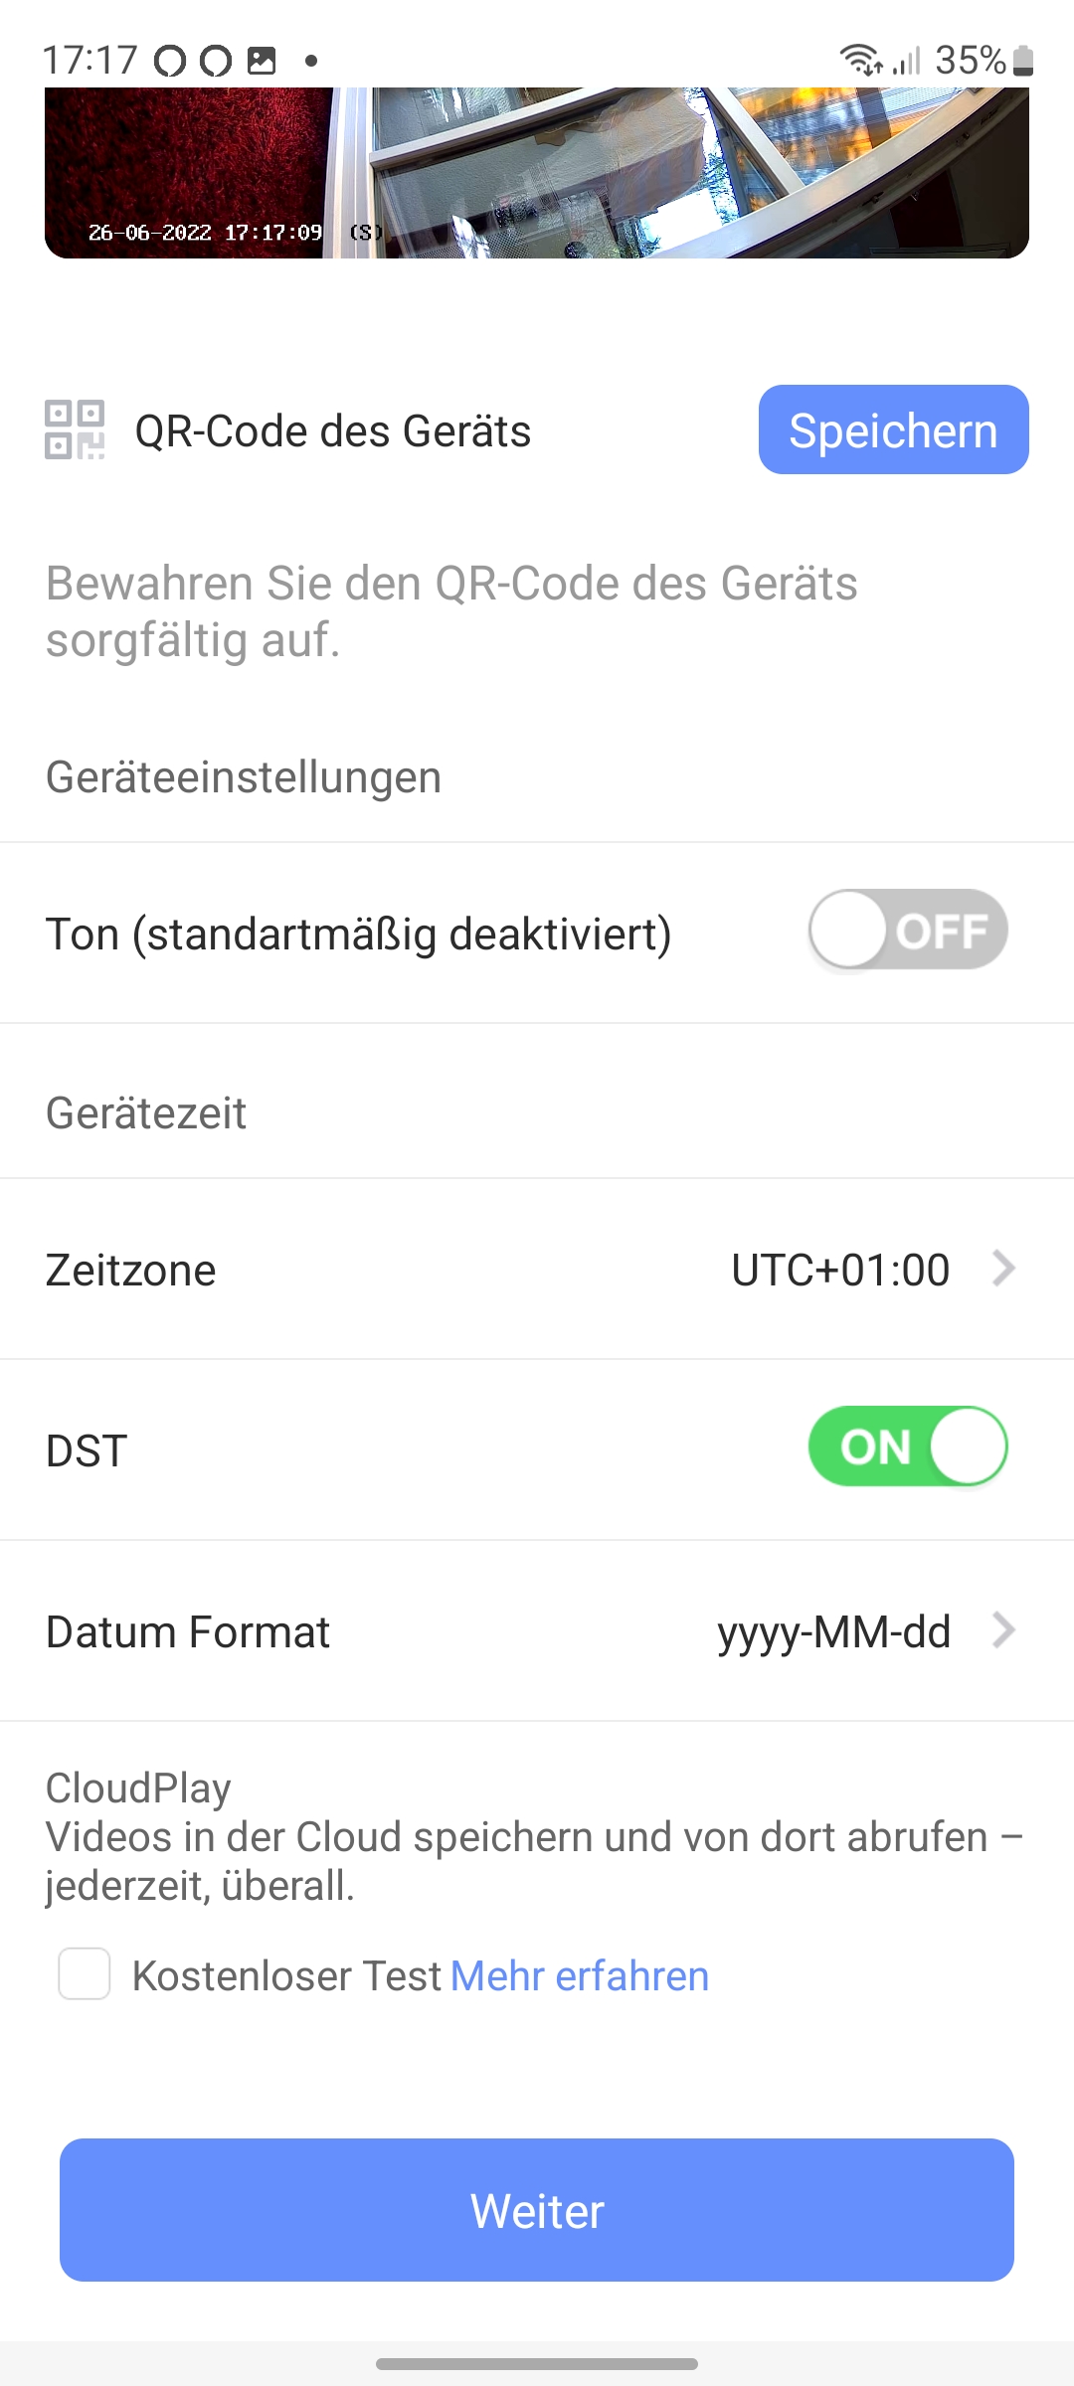Tap the notification overflow dot
The image size is (1074, 2386).
click(x=311, y=61)
